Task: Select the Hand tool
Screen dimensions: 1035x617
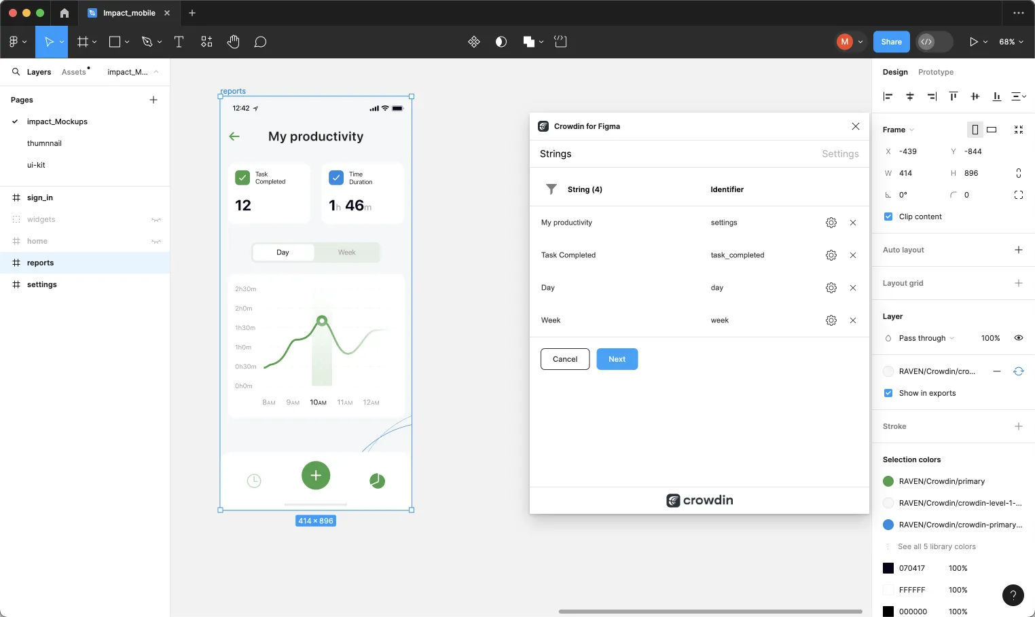Action: pos(234,42)
